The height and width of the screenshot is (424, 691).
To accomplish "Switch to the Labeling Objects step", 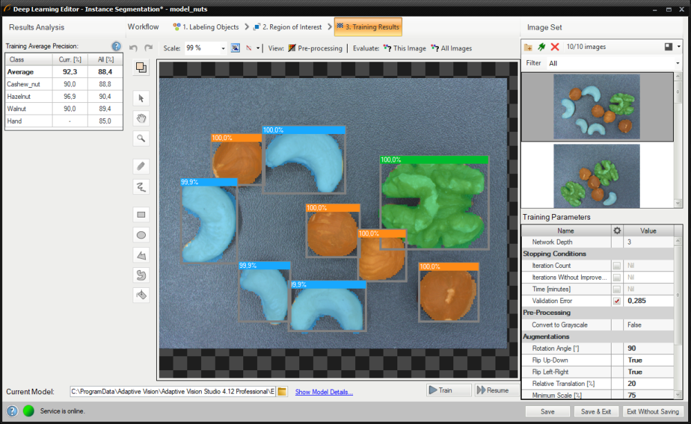I will coord(206,27).
